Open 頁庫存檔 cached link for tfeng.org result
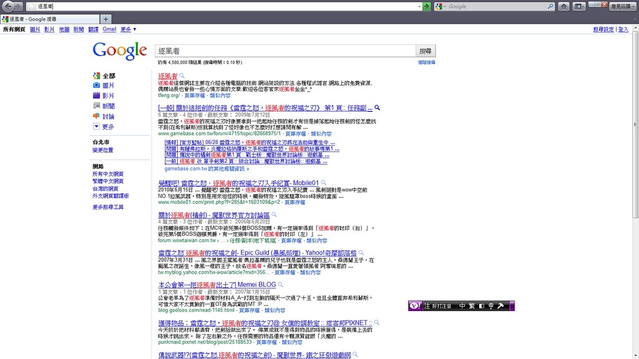Viewport: 639px width, 359px height. [x=195, y=95]
